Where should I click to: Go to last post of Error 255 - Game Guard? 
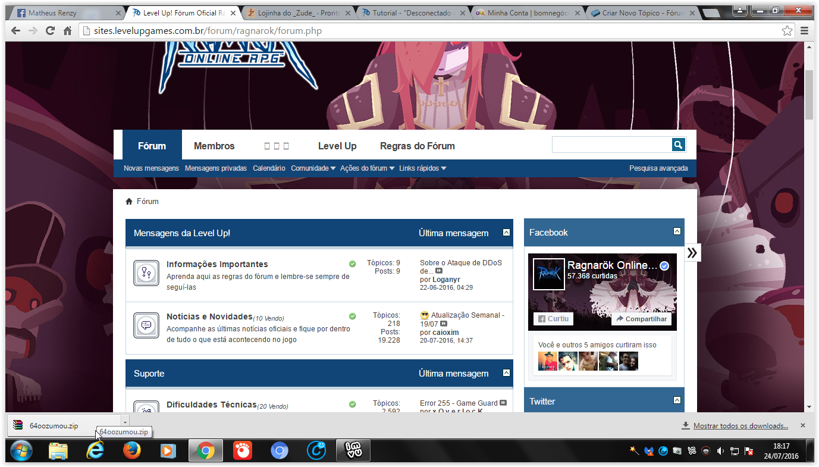[x=503, y=403]
